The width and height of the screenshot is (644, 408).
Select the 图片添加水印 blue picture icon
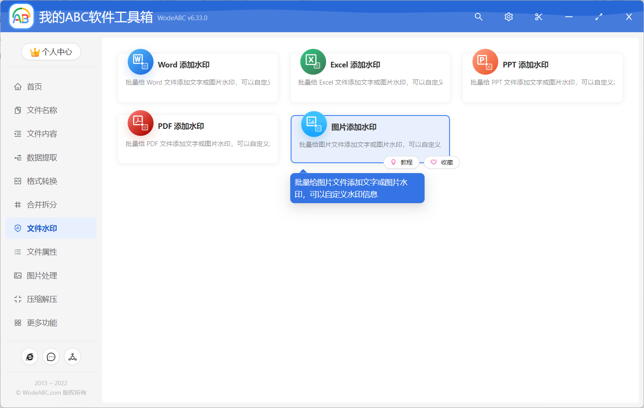pyautogui.click(x=313, y=124)
